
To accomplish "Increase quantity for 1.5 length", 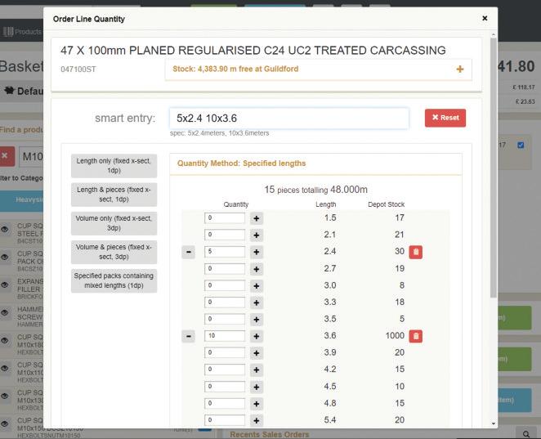I will [257, 218].
